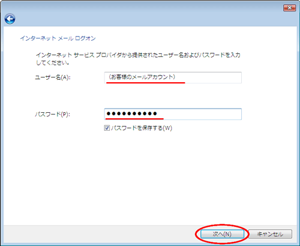
Task: Click the gray footer bar beside 次へ(N)
Action: (100, 234)
